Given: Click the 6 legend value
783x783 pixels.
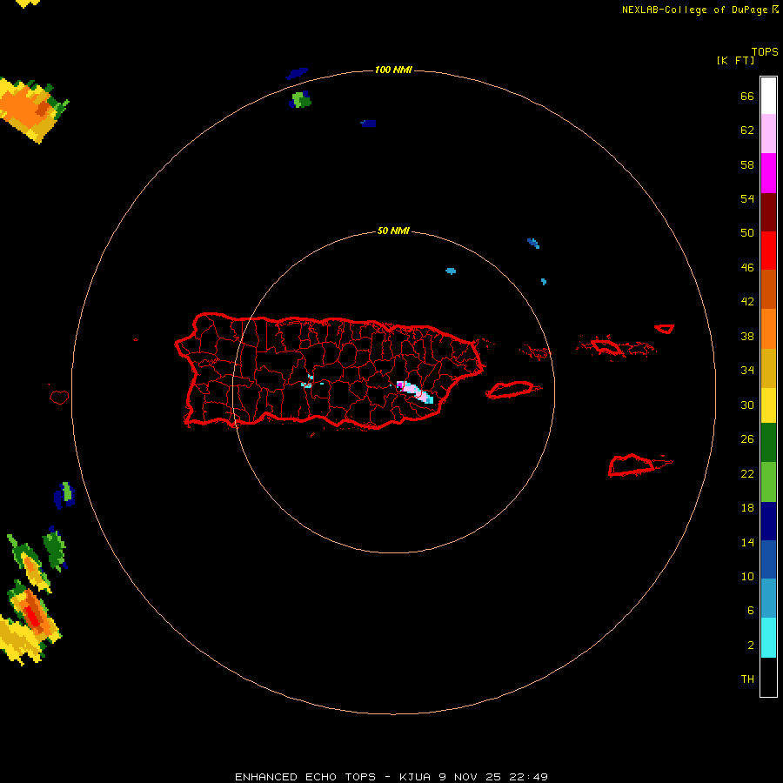Looking at the screenshot, I should (750, 611).
